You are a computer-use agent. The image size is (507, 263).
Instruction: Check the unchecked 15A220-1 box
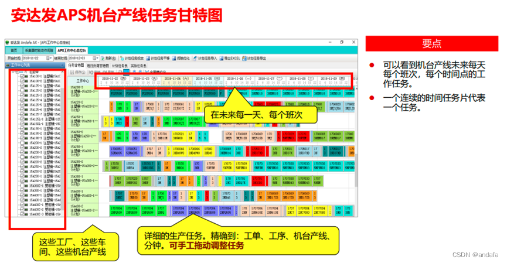tap(22, 157)
